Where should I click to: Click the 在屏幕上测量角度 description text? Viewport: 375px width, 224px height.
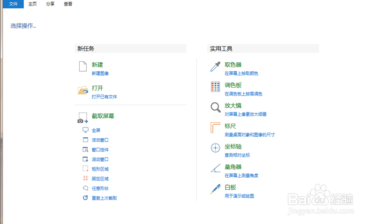[241, 175]
